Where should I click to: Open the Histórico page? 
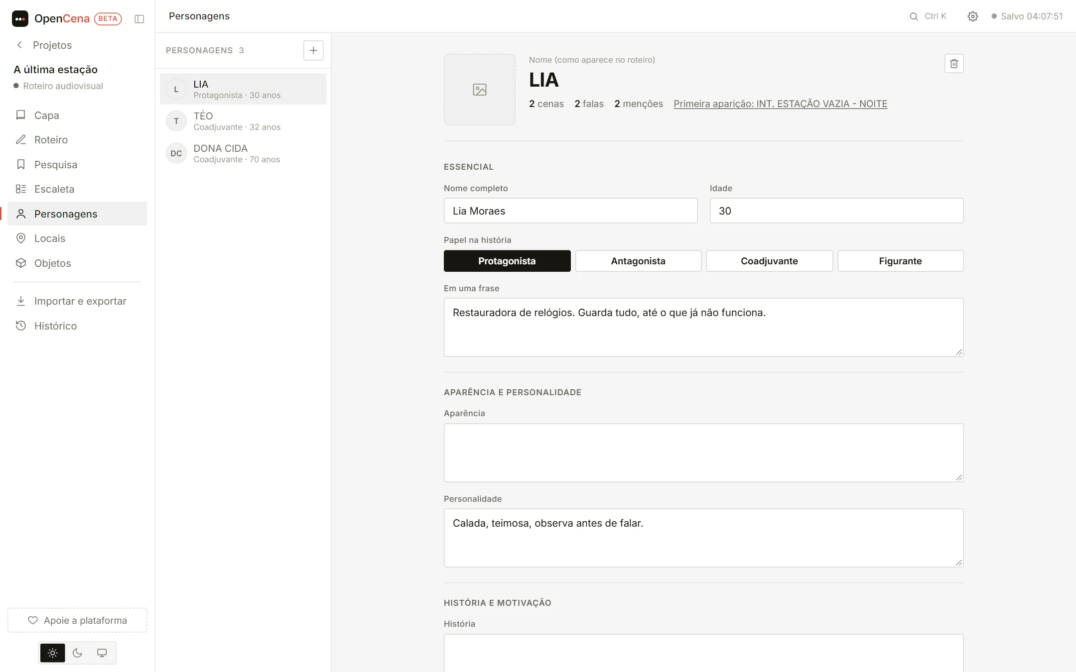[x=77, y=326]
